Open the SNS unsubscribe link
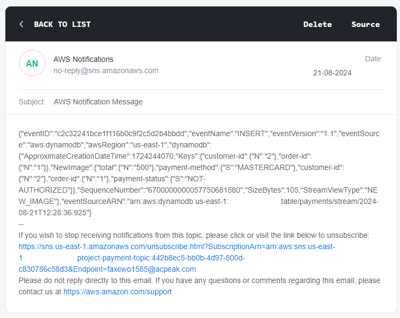Viewport: 400px width, 318px height. [177, 258]
